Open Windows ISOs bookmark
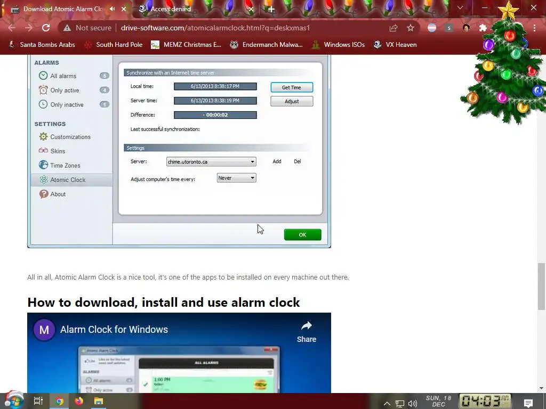The width and height of the screenshot is (546, 409). [339, 45]
